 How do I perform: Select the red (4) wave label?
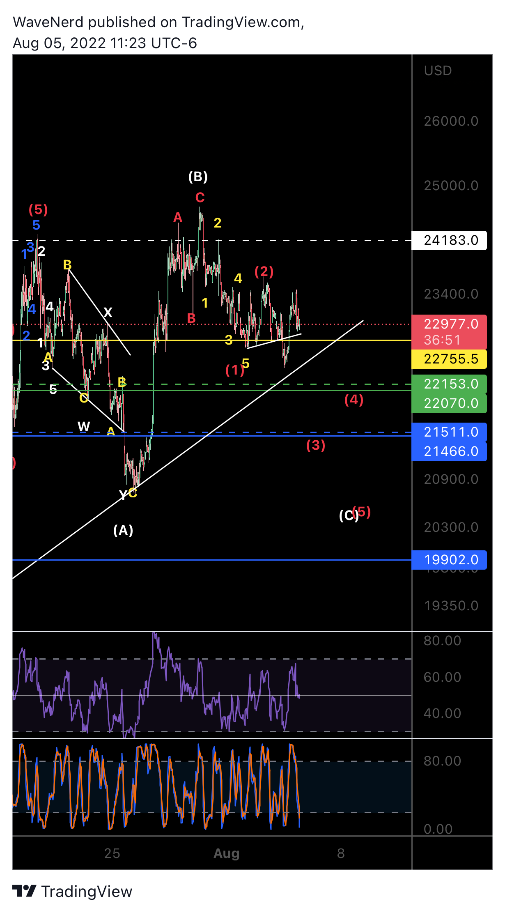pyautogui.click(x=354, y=399)
